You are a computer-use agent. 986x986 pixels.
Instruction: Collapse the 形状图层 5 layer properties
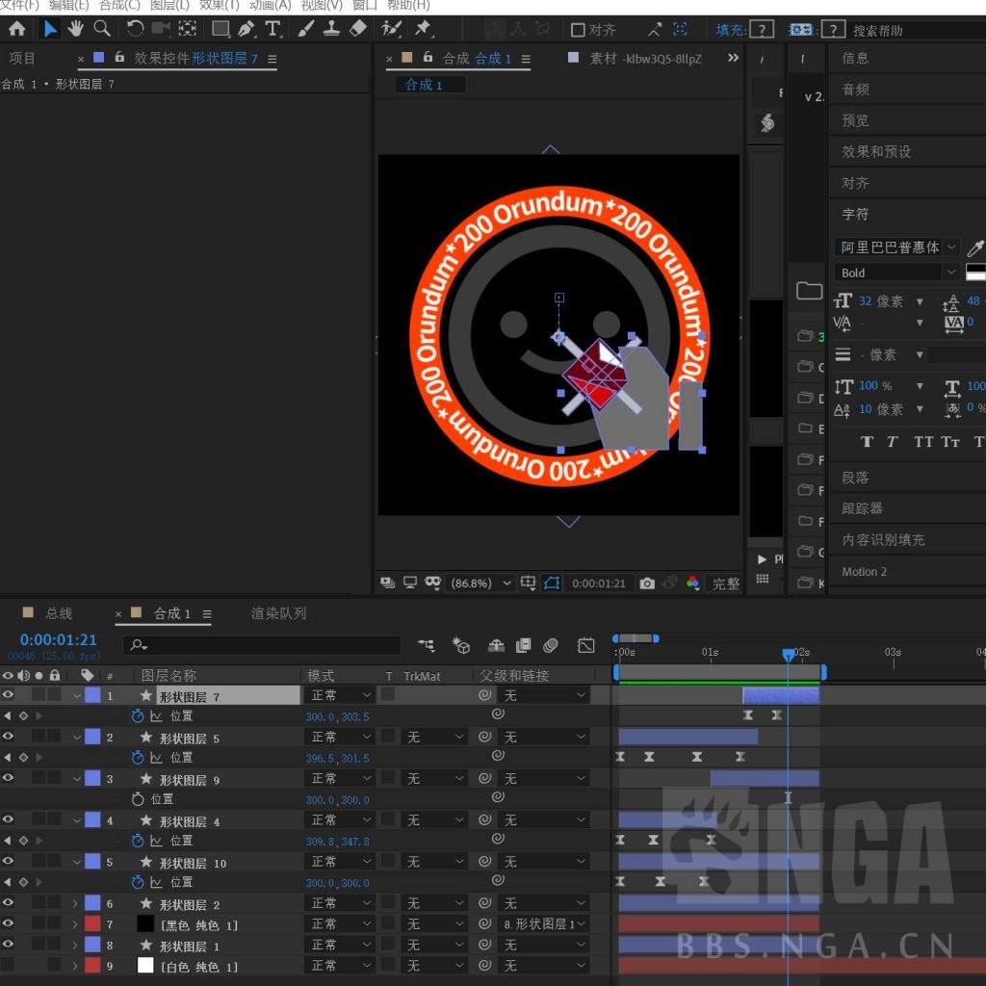(77, 737)
